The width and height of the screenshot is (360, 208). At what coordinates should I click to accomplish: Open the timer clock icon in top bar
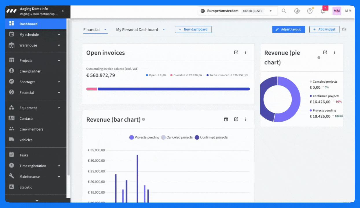pyautogui.click(x=297, y=11)
